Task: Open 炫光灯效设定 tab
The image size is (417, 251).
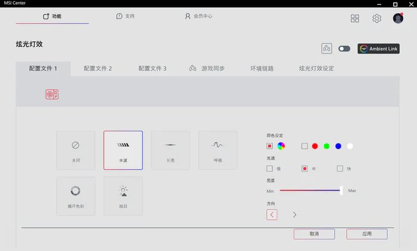Action: coord(316,68)
